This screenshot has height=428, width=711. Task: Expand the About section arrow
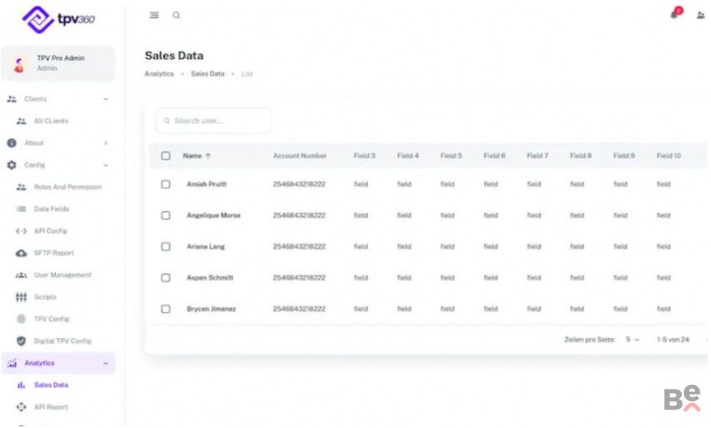point(106,143)
